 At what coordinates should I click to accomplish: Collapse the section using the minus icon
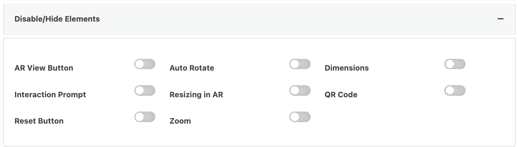(500, 19)
